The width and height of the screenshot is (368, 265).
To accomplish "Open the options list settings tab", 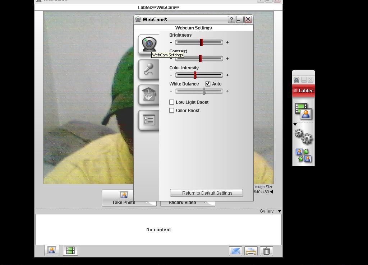I will click(x=149, y=120).
